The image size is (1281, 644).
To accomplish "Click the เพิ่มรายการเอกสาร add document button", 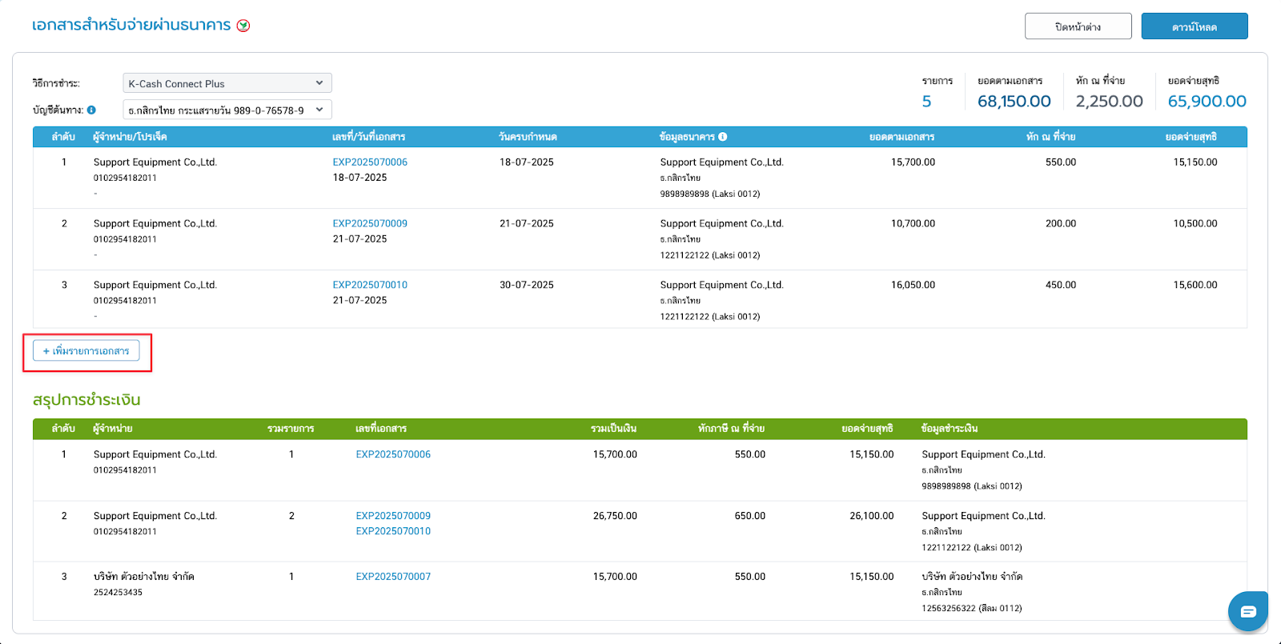I will 86,350.
